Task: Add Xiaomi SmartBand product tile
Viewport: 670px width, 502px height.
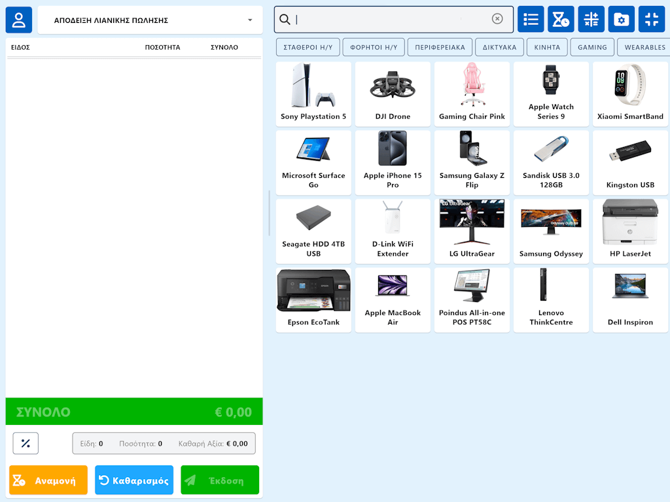Action: point(630,94)
